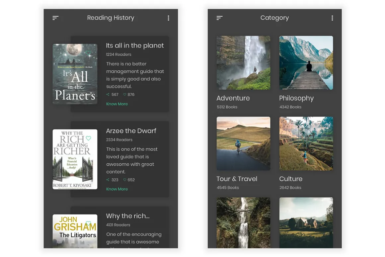Open John Grisham The Litigators cover
Screen dimensions: 385x257
75,231
